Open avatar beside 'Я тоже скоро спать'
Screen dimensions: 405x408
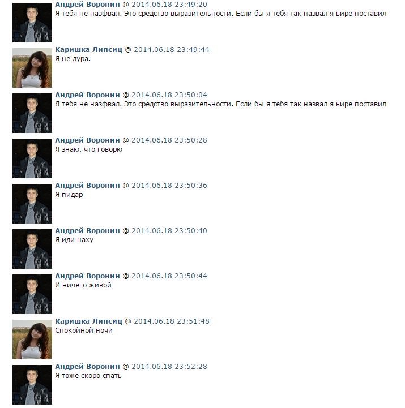[x=32, y=385]
